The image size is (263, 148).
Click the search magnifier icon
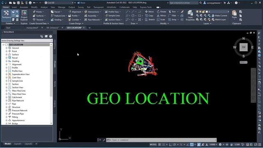click(x=201, y=3)
